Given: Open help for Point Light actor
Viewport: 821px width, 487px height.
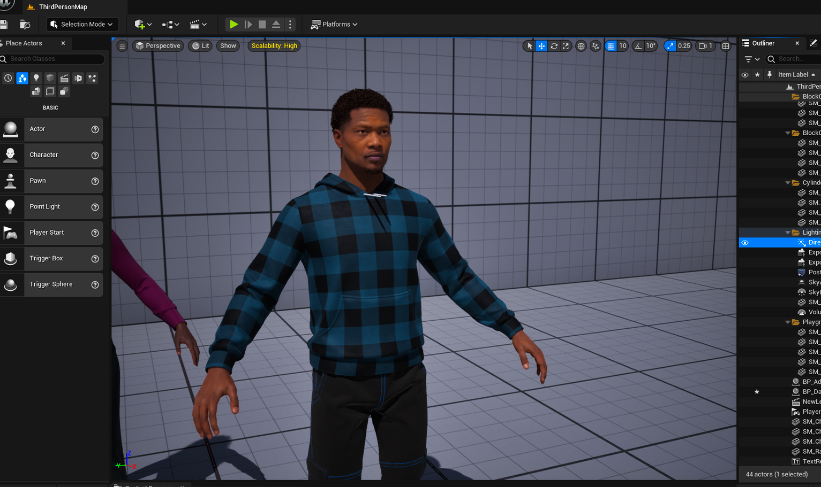Looking at the screenshot, I should point(95,207).
